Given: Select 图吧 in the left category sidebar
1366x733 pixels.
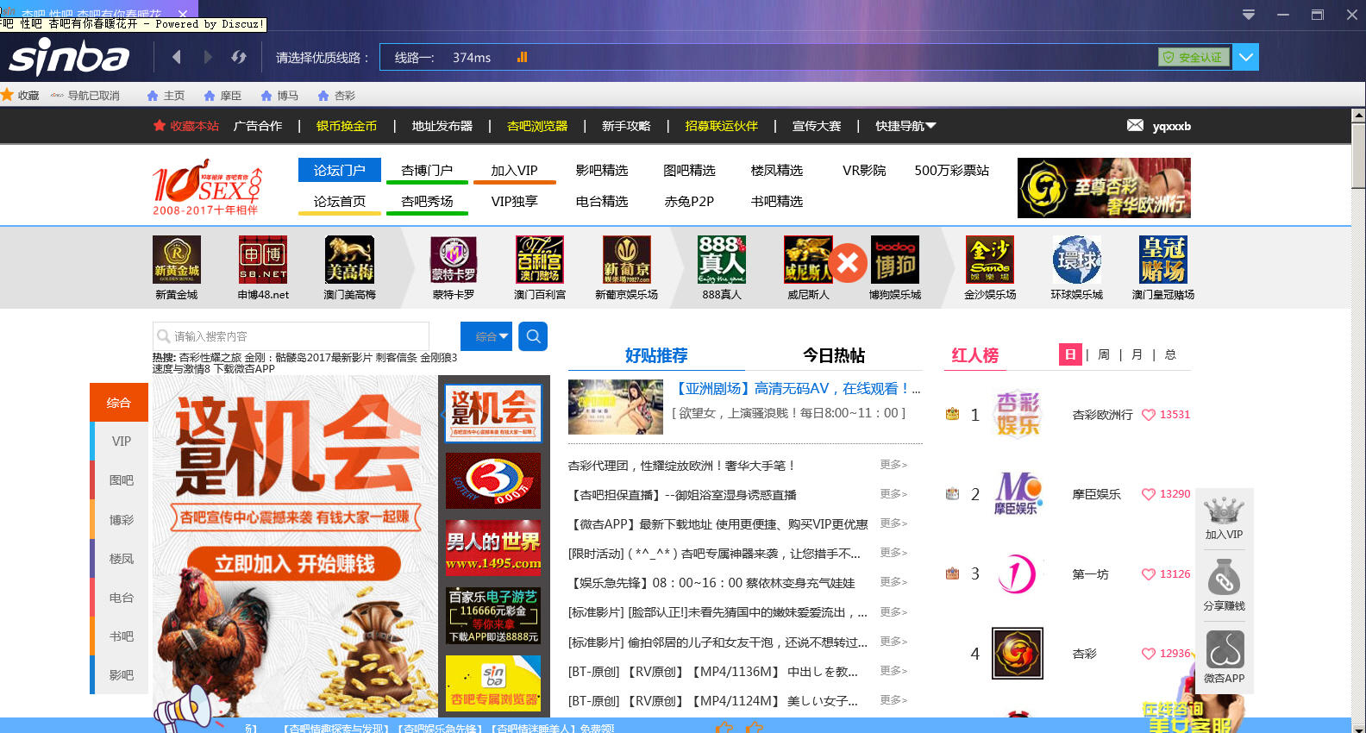Looking at the screenshot, I should click(x=121, y=480).
